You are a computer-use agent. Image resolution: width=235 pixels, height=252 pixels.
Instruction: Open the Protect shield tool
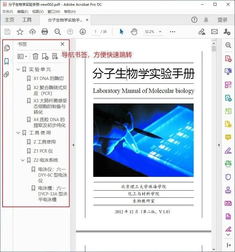coord(228,177)
